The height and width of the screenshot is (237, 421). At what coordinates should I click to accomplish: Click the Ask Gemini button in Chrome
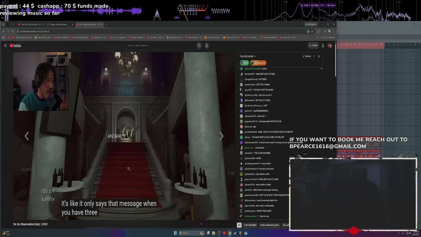[x=311, y=24]
